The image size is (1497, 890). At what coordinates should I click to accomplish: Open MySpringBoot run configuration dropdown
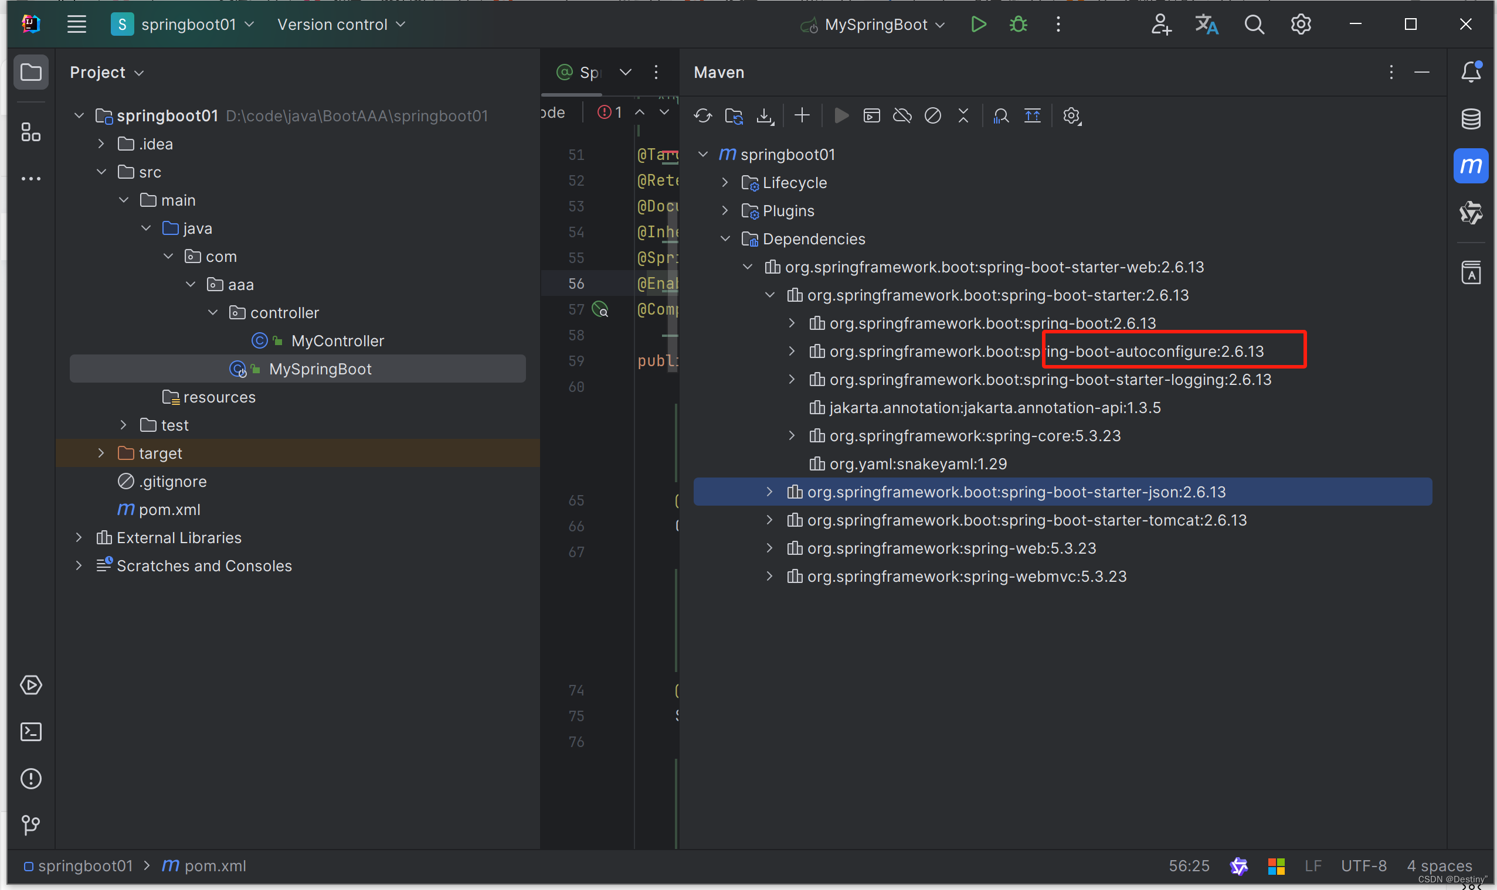[x=876, y=25]
